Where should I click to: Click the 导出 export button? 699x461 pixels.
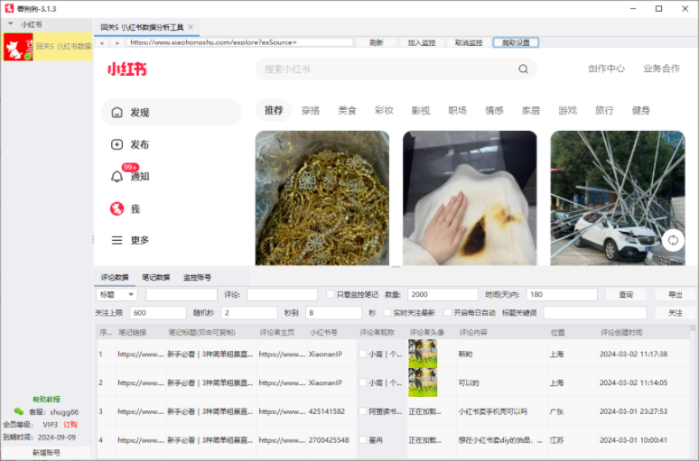(x=675, y=295)
